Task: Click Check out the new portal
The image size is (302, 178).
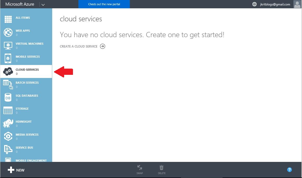Action: point(104,4)
